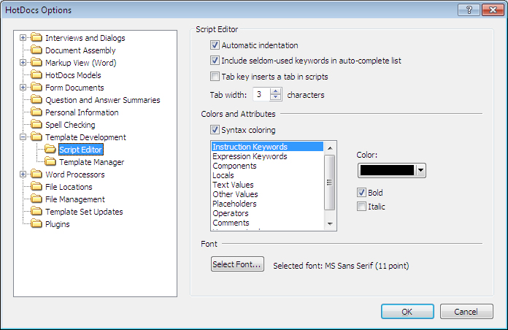Select Comments in the syntax list
Image resolution: width=508 pixels, height=330 pixels.
click(267, 223)
